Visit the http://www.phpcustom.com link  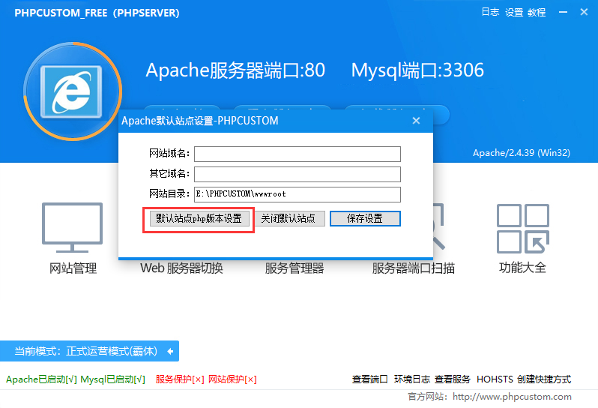pyautogui.click(x=512, y=397)
